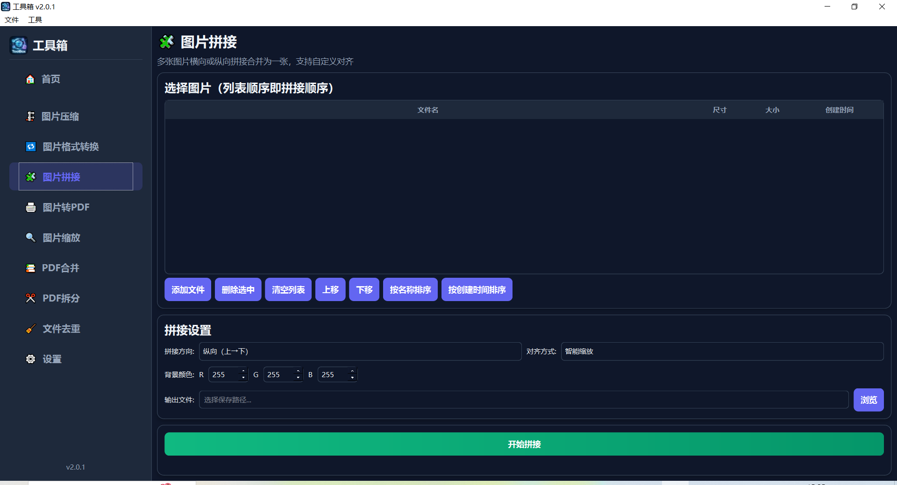Switch to 图片格式转换 page
897x485 pixels.
[x=76, y=147]
